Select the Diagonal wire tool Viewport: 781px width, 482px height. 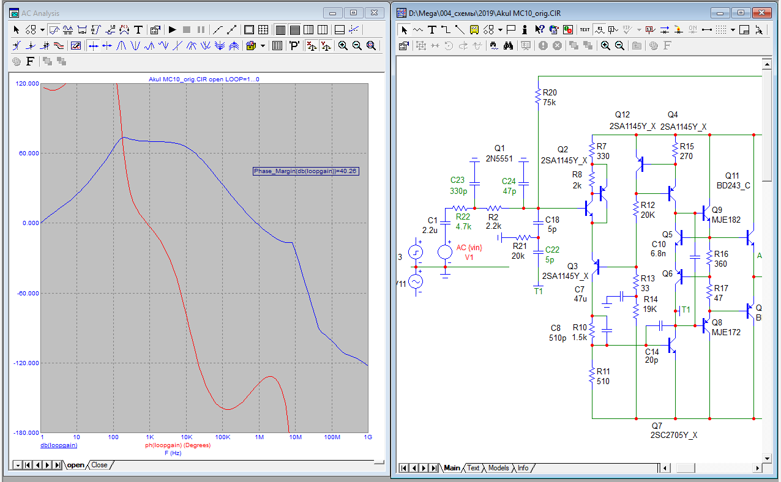(460, 29)
